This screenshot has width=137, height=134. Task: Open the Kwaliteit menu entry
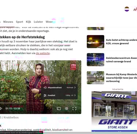(59, 95)
